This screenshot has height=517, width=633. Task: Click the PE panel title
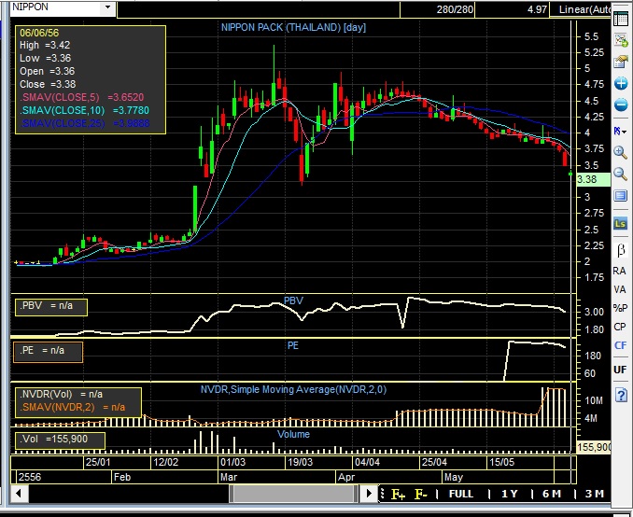[x=293, y=345]
